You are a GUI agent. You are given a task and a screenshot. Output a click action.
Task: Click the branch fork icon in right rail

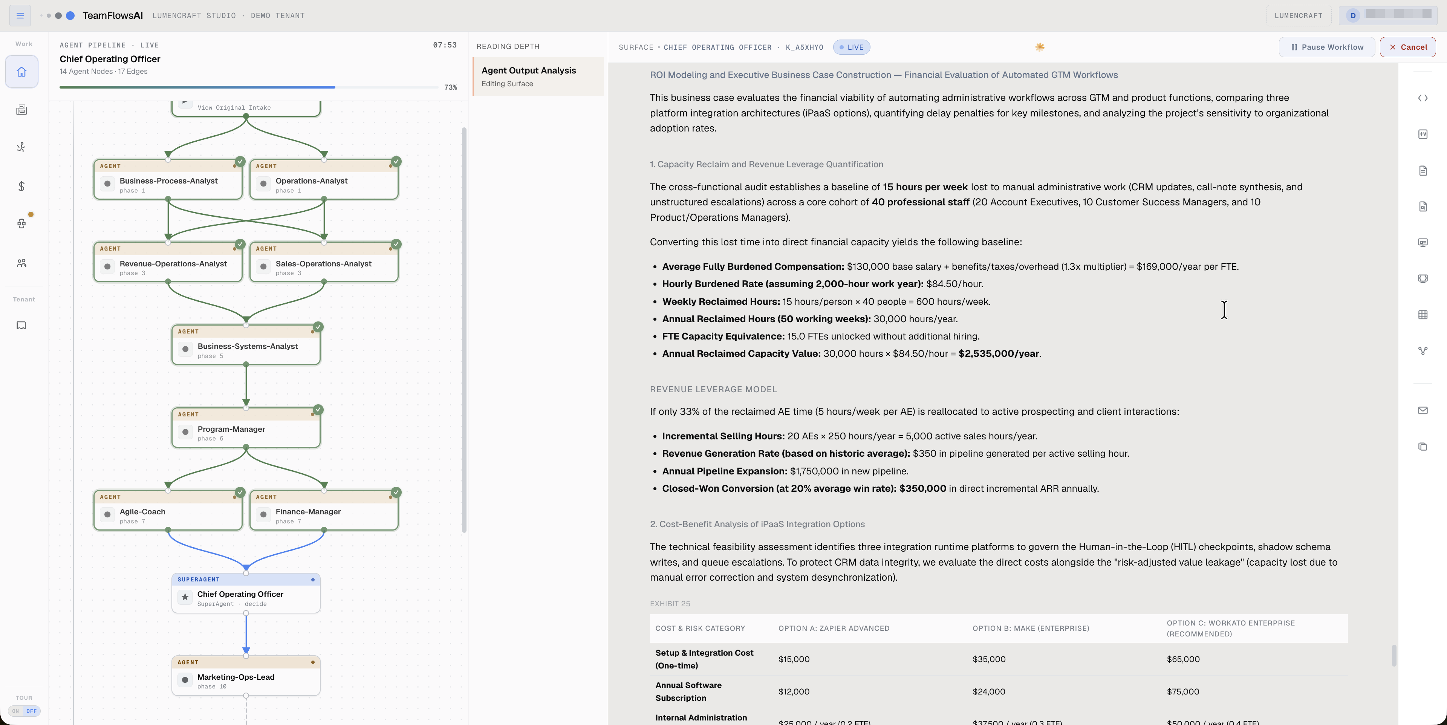(1422, 351)
